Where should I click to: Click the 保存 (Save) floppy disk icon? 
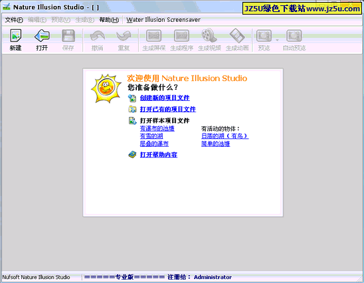(68, 36)
